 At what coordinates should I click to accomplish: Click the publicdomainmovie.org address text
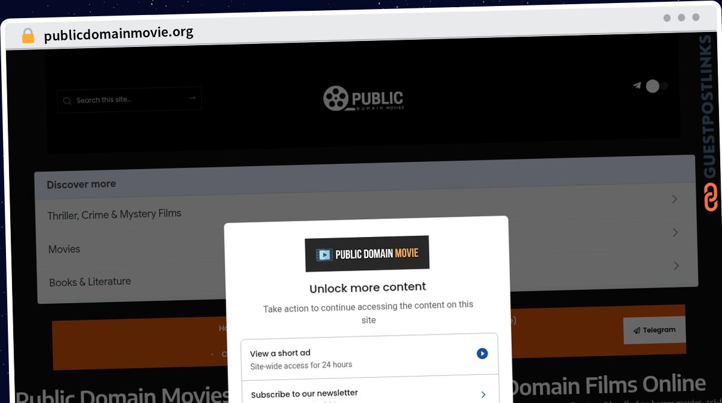click(119, 34)
